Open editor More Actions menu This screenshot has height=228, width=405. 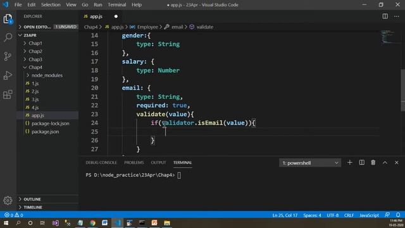tap(397, 16)
